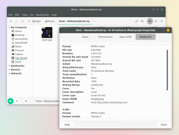
Task: Switch to the Open With tab
Action: tap(125, 37)
